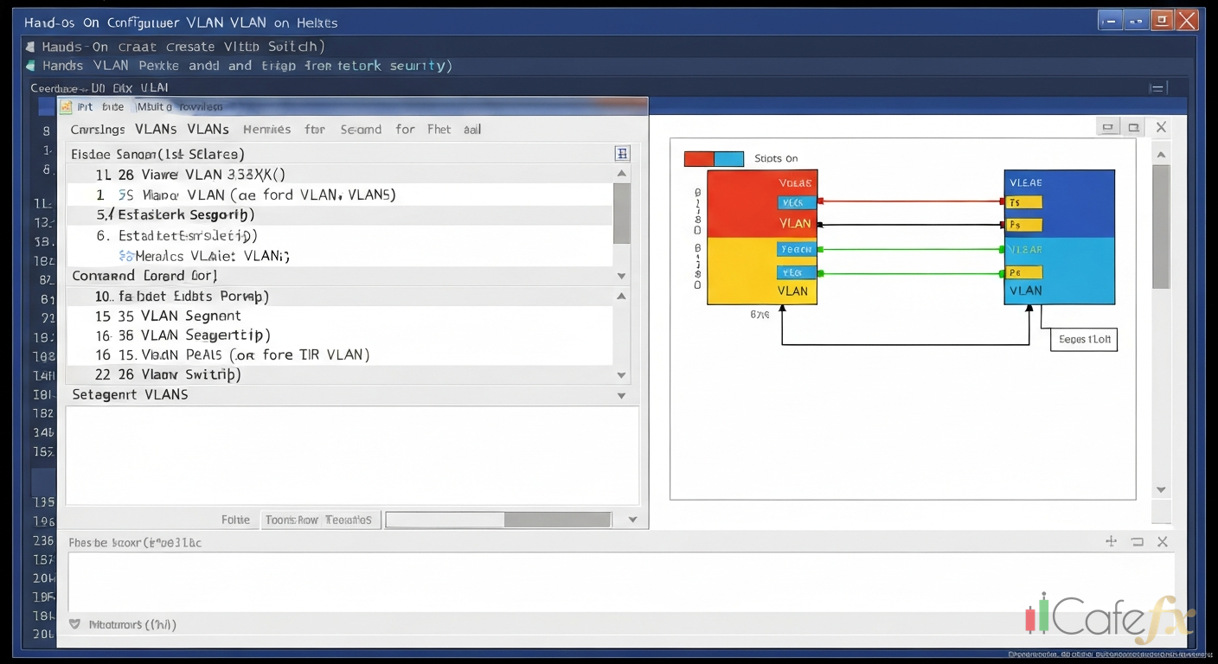
Task: Click the window-list icon at the editor's top right
Action: point(1157,87)
